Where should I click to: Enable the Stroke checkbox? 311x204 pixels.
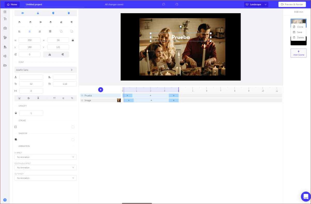point(73,127)
